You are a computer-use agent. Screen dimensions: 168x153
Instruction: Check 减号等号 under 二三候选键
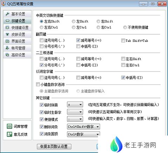point(78,59)
